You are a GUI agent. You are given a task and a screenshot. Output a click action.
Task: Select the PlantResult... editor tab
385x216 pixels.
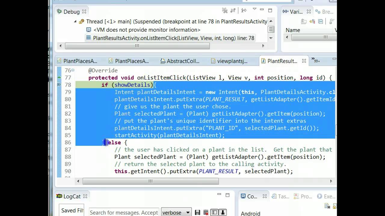282,61
